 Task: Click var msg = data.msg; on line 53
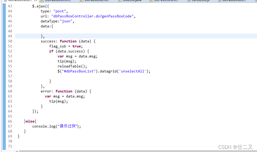77,56
